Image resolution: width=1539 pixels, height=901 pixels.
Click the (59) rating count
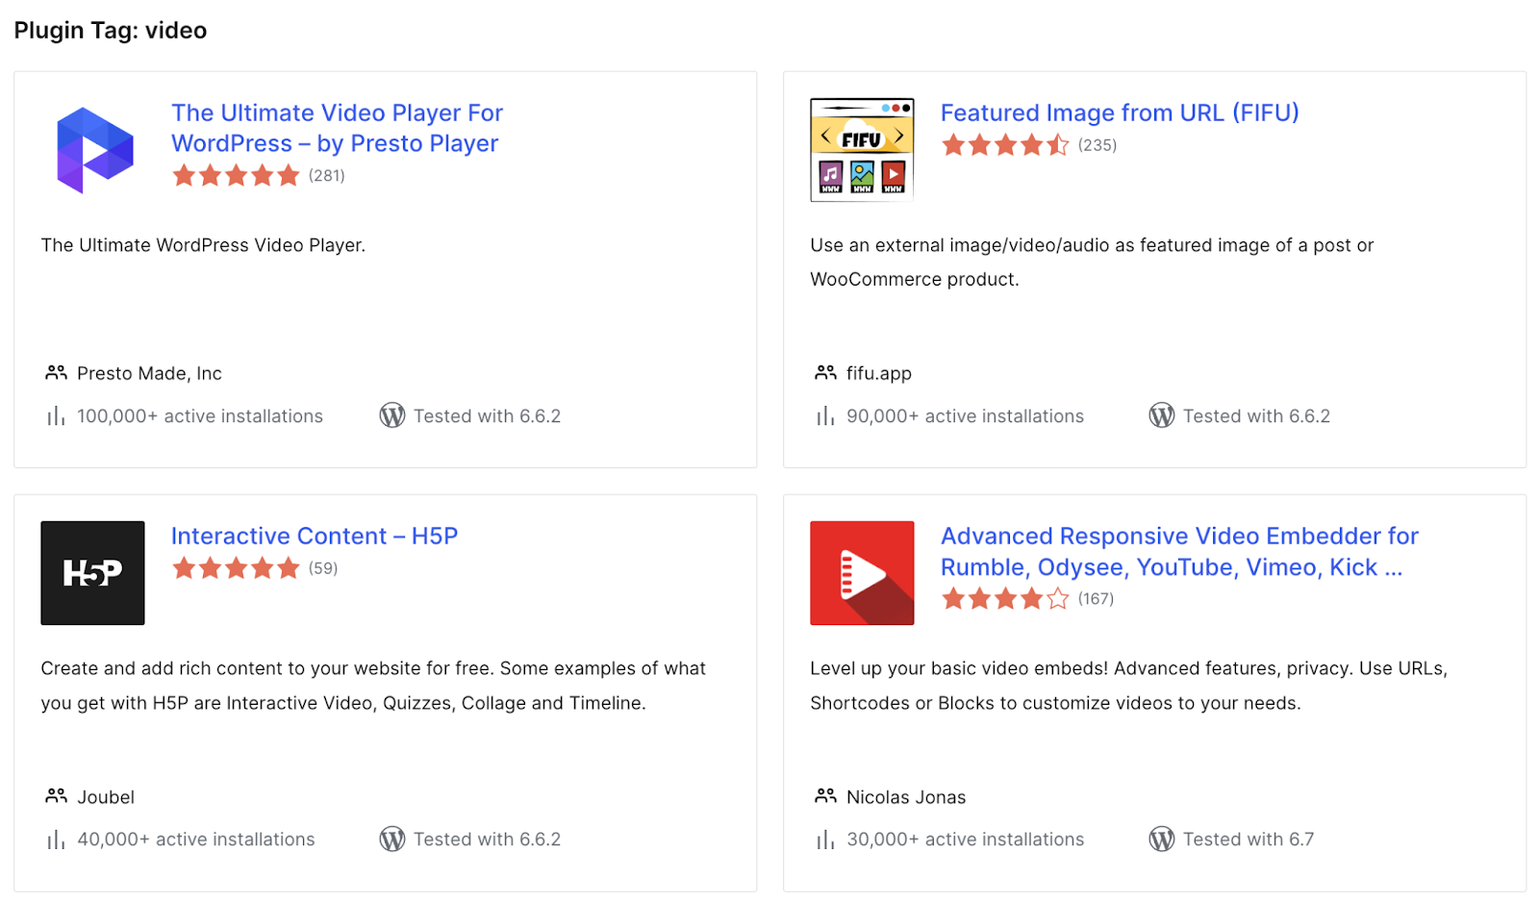click(323, 568)
